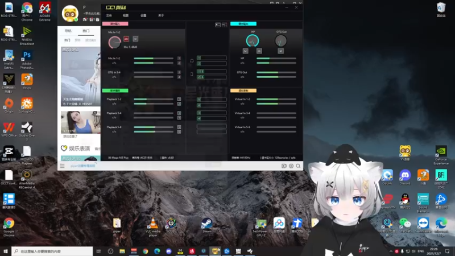Open Adobe Photoshop desktop shortcut
Image resolution: width=455 pixels, height=256 pixels.
tap(27, 60)
